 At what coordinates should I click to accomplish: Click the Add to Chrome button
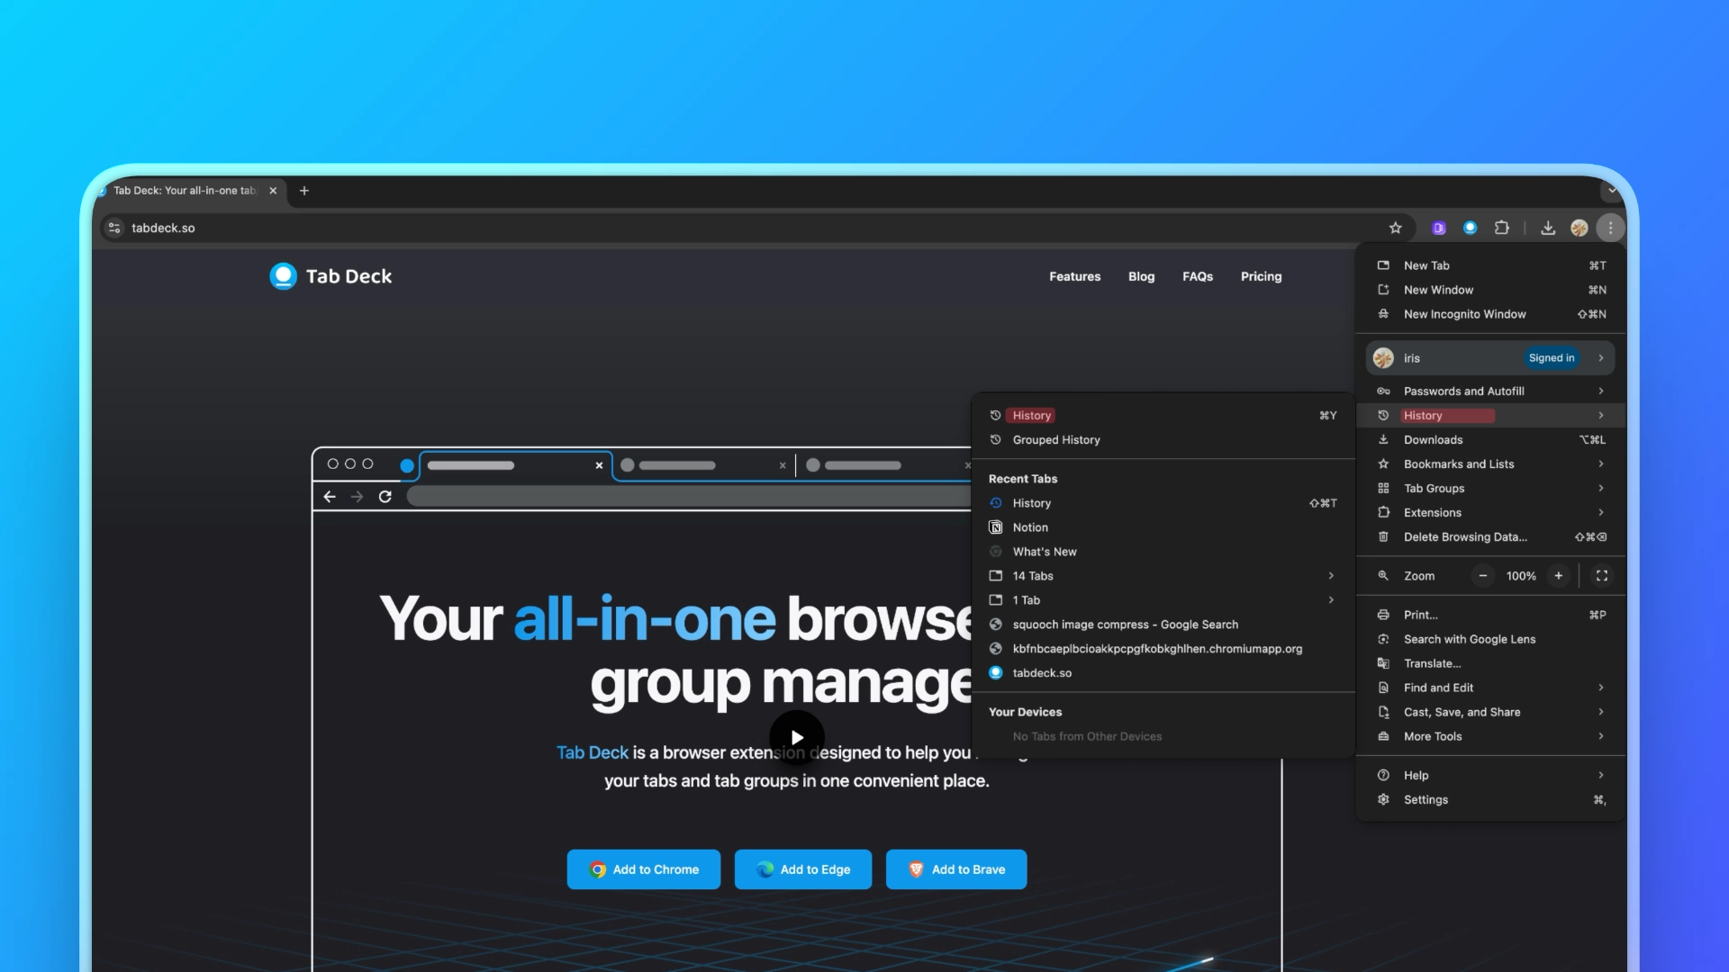644,869
